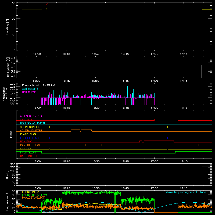Click the olive Y legend line

(32, 9)
